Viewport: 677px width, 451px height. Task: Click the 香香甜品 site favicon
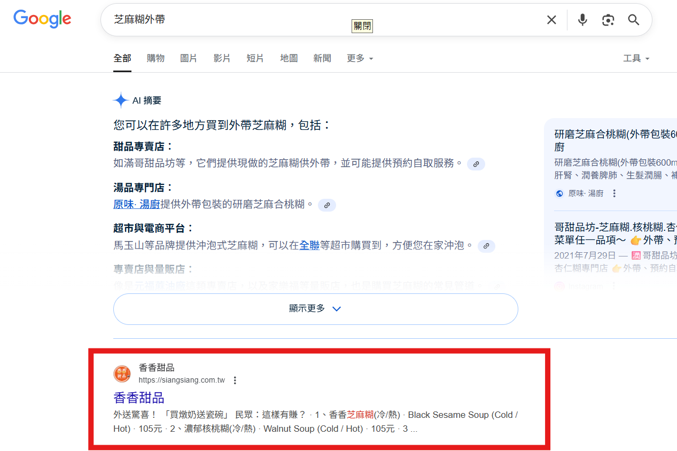pyautogui.click(x=122, y=374)
